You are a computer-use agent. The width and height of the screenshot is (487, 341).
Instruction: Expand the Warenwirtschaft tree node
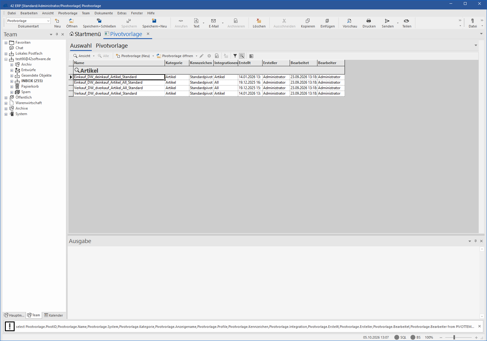pos(6,103)
